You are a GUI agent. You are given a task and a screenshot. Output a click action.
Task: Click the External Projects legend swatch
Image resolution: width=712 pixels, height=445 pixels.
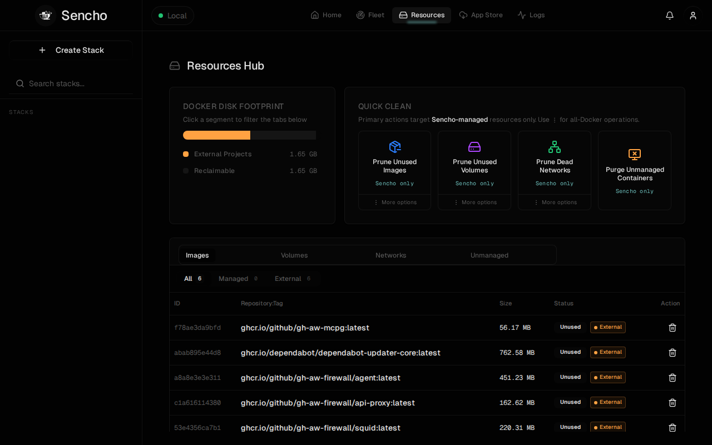[x=186, y=154]
